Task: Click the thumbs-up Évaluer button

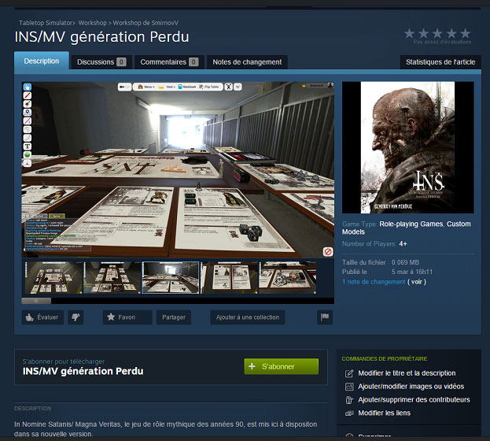Action: click(x=42, y=317)
